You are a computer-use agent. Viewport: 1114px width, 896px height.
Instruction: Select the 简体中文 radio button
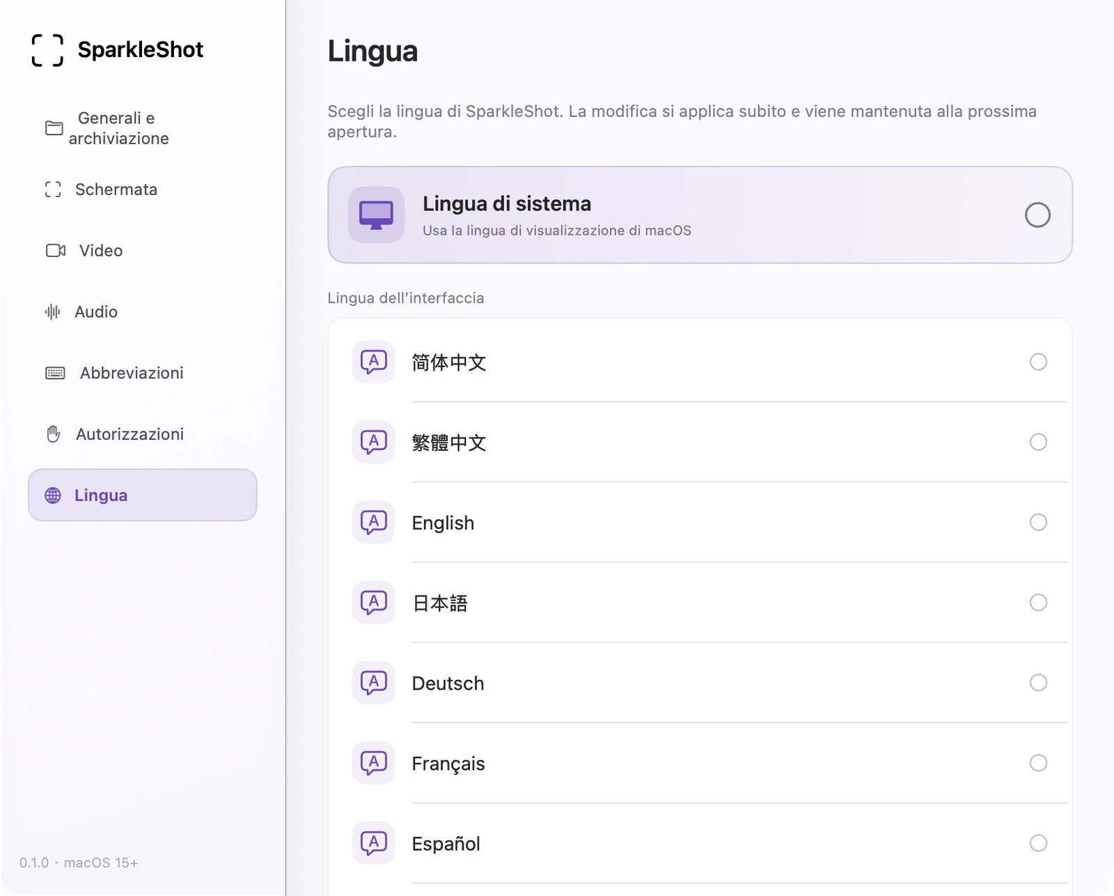click(1038, 362)
